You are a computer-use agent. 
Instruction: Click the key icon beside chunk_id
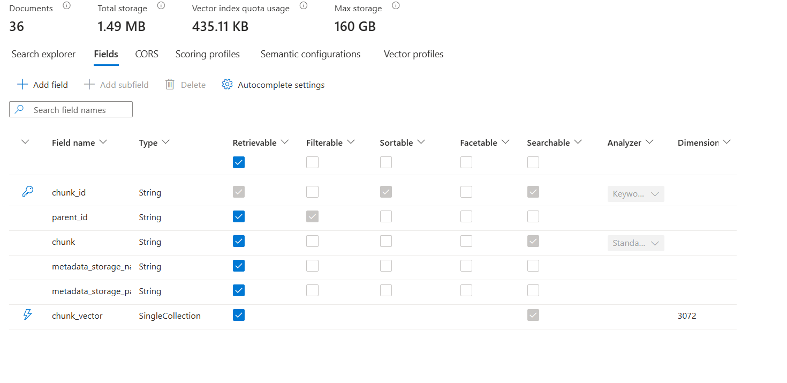(27, 191)
